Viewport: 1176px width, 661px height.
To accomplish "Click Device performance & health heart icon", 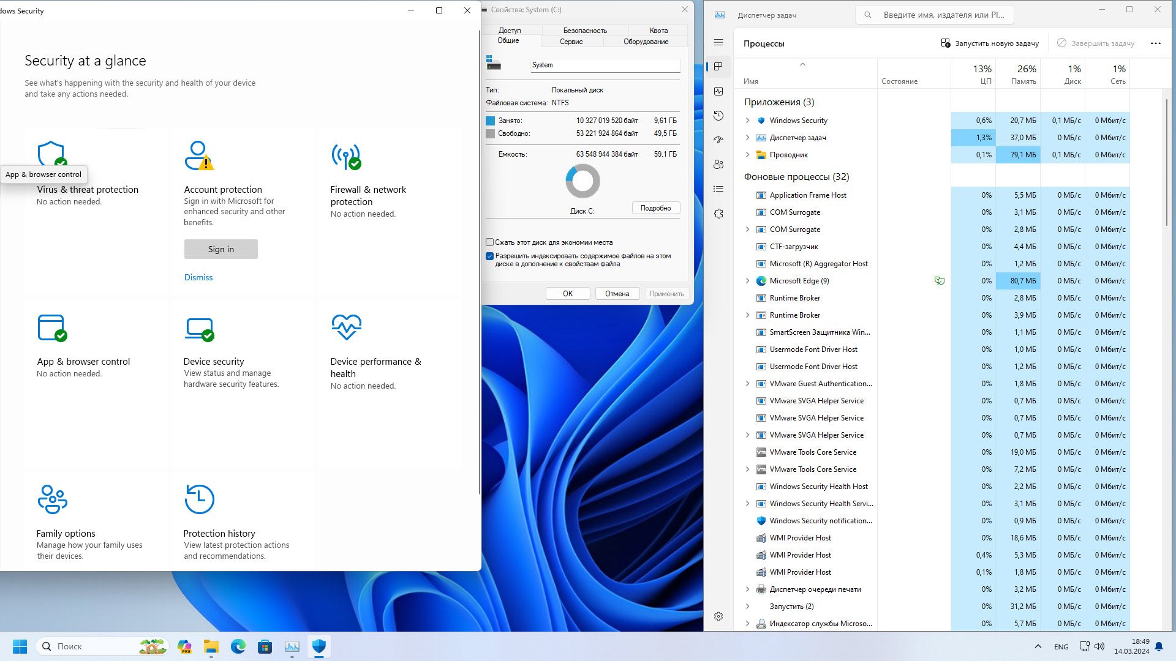I will click(x=346, y=327).
